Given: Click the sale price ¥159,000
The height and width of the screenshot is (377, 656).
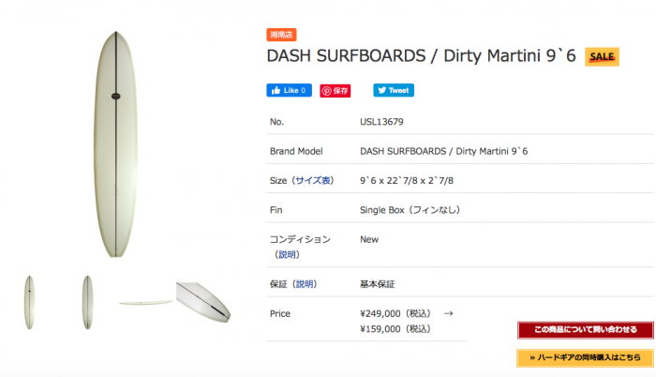Looking at the screenshot, I should [x=395, y=329].
